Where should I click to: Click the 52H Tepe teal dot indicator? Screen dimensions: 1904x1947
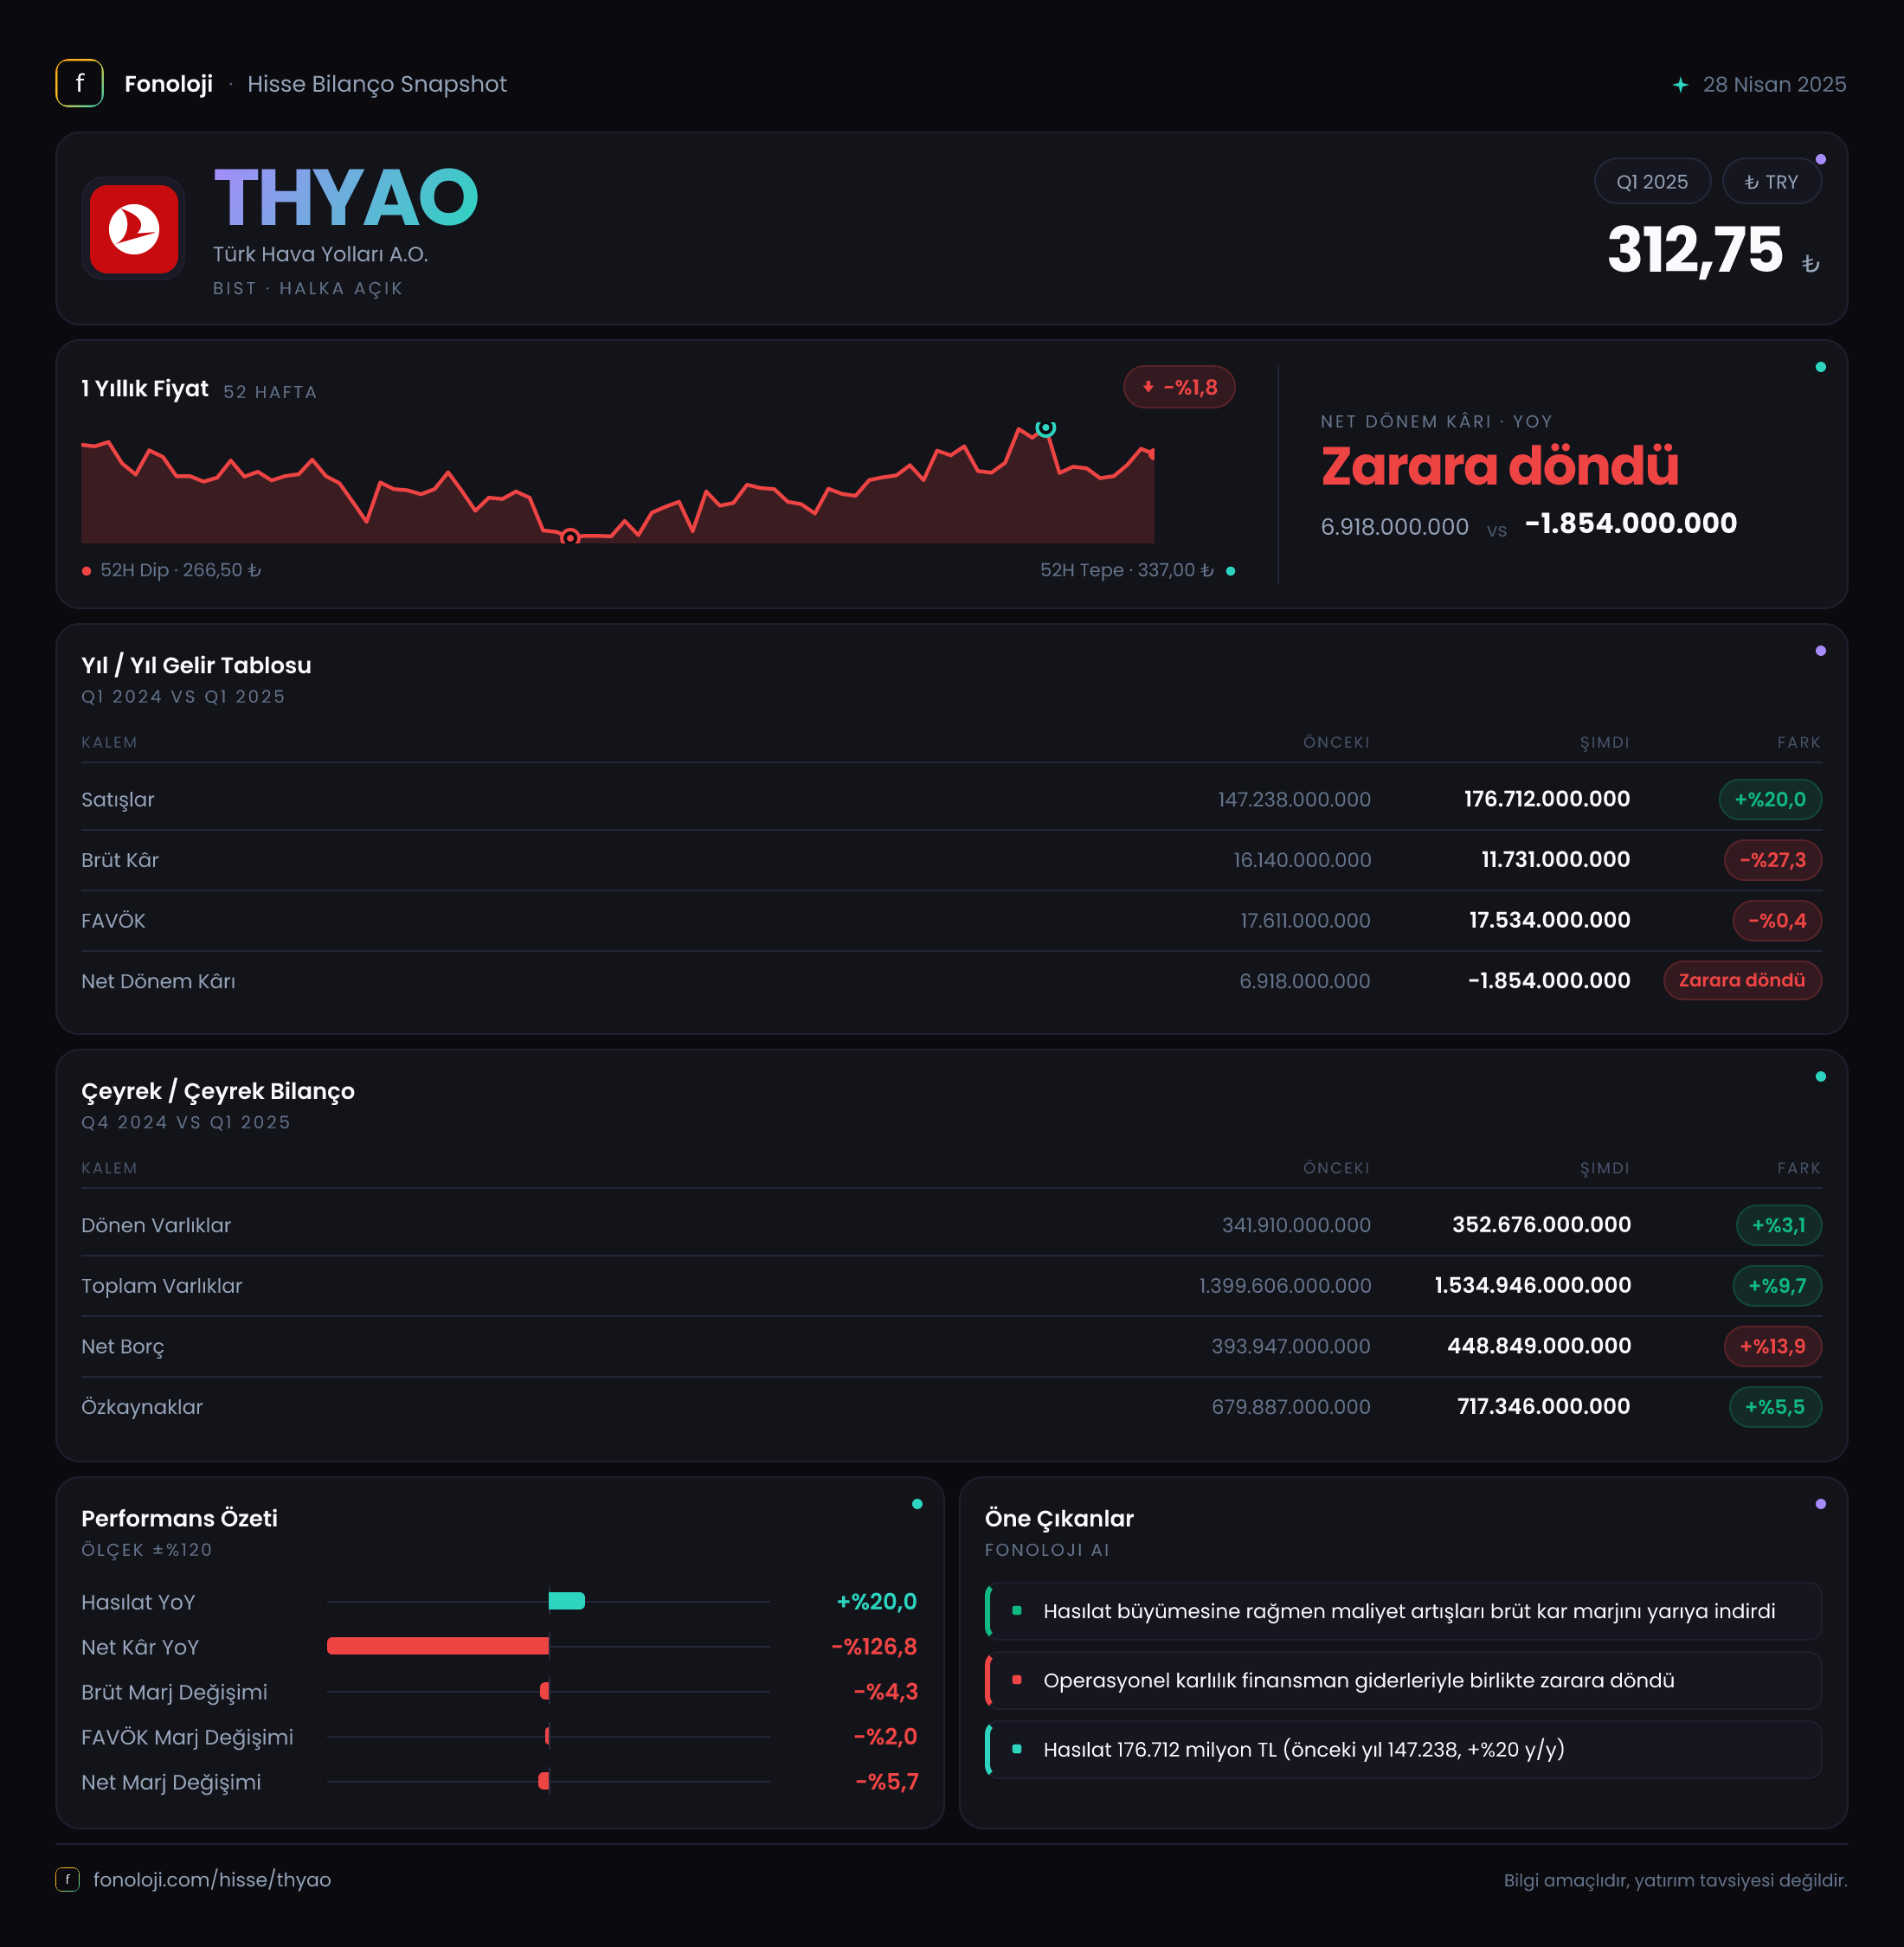(x=1230, y=571)
